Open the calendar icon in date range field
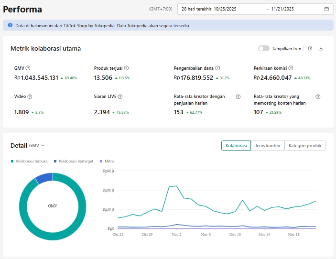 coord(326,9)
